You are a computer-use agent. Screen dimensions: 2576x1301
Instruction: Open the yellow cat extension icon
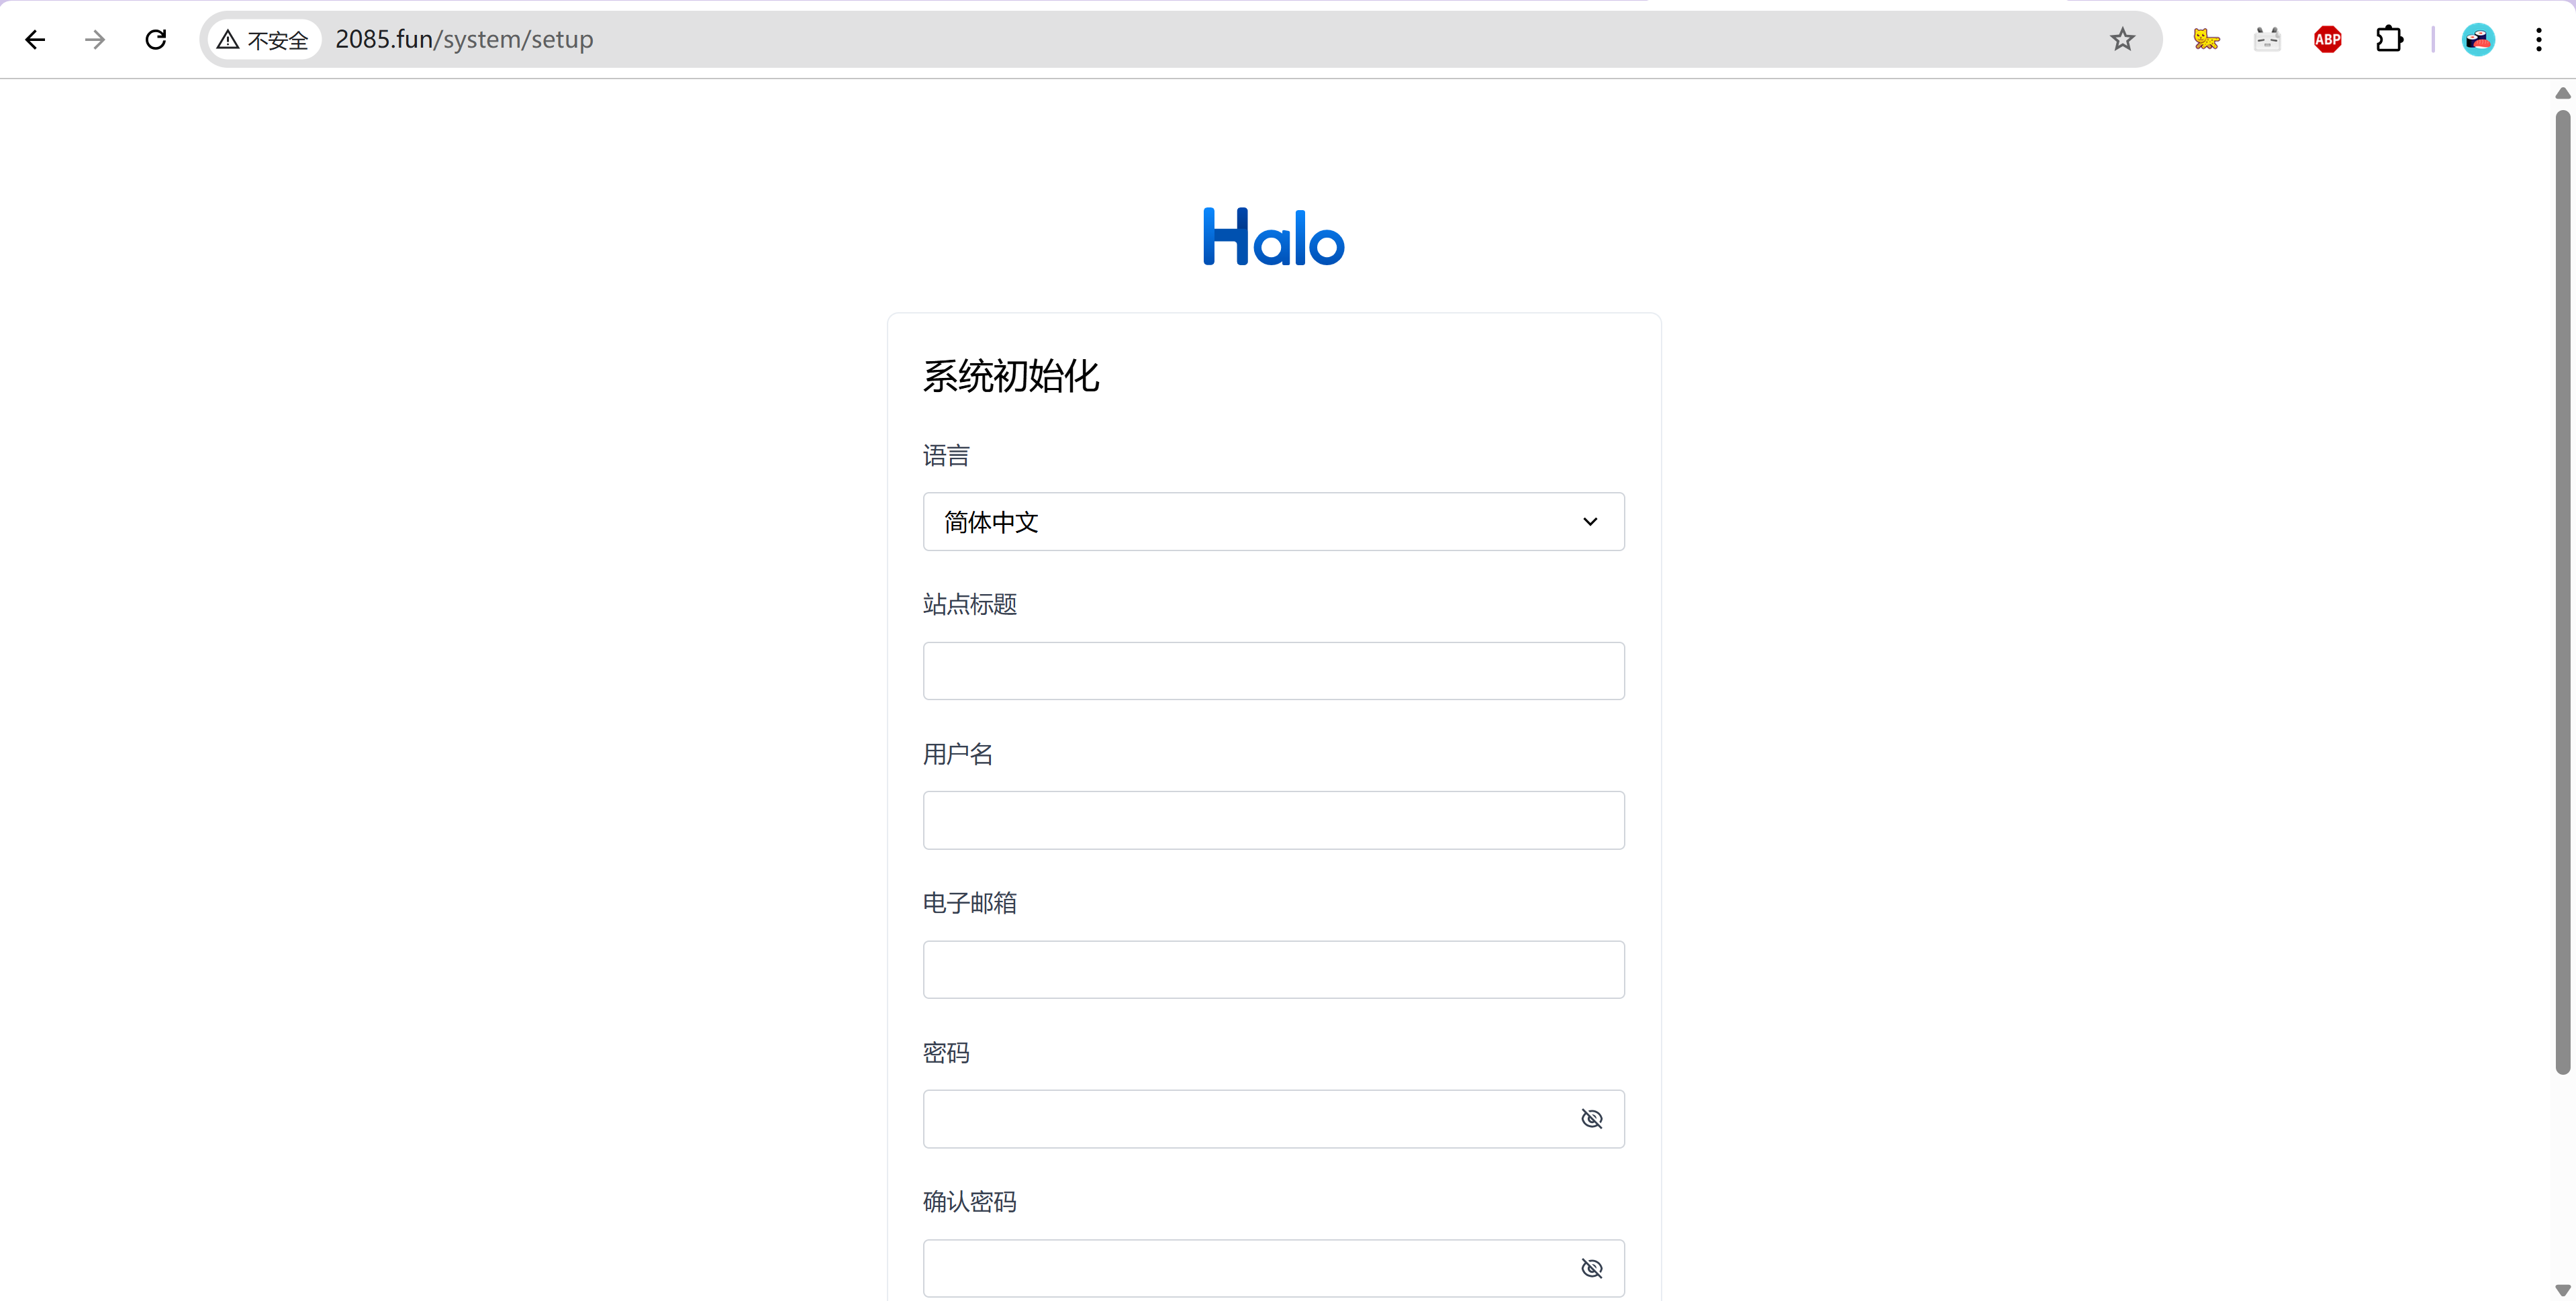2206,39
